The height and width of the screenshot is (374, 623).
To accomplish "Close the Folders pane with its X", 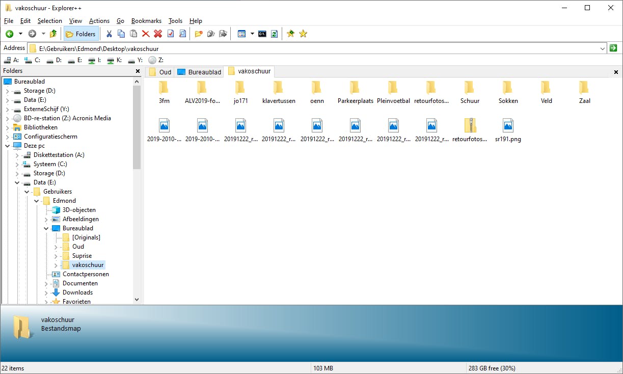I will coord(138,71).
